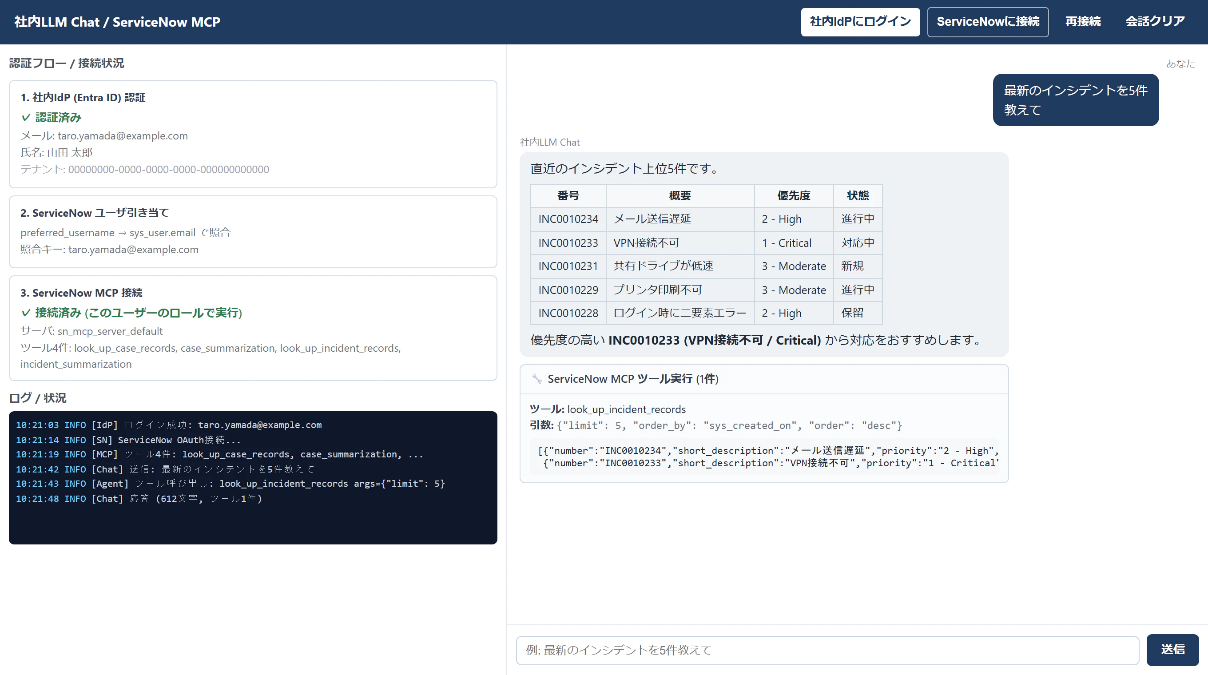
Task: Click the checkmark beside 接続済み status
Action: [26, 313]
